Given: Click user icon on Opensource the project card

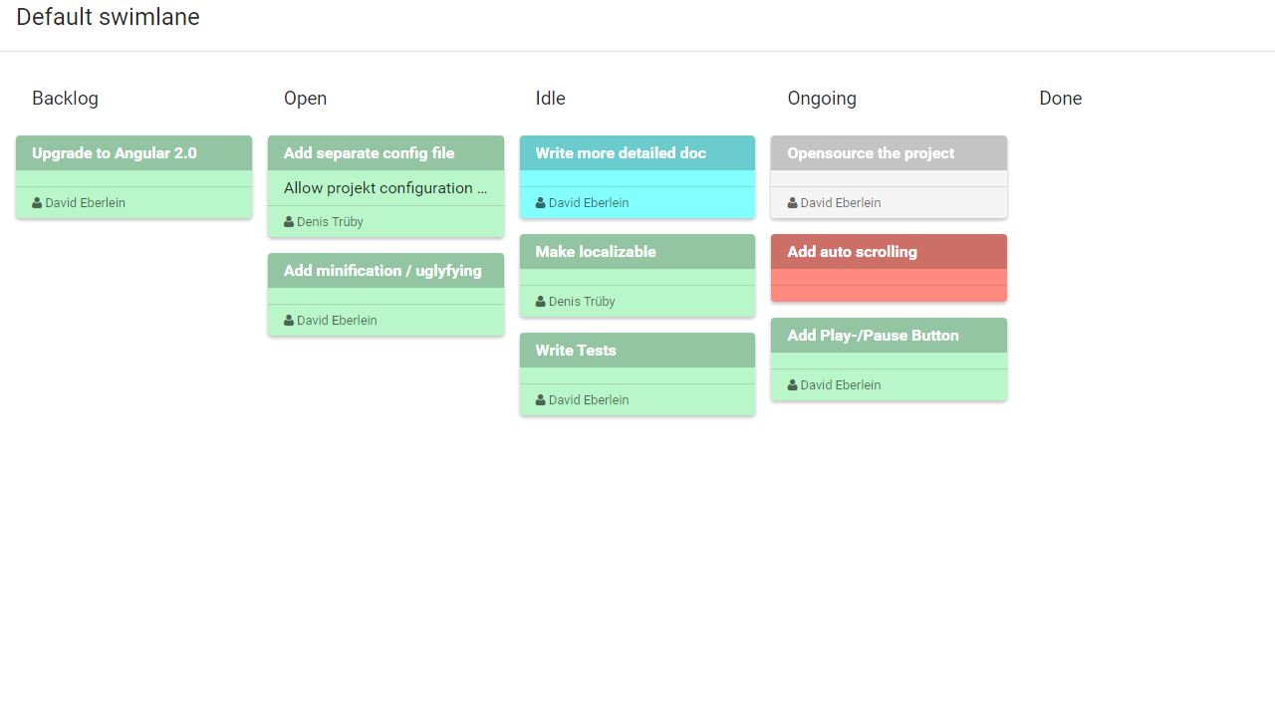Looking at the screenshot, I should pyautogui.click(x=793, y=203).
